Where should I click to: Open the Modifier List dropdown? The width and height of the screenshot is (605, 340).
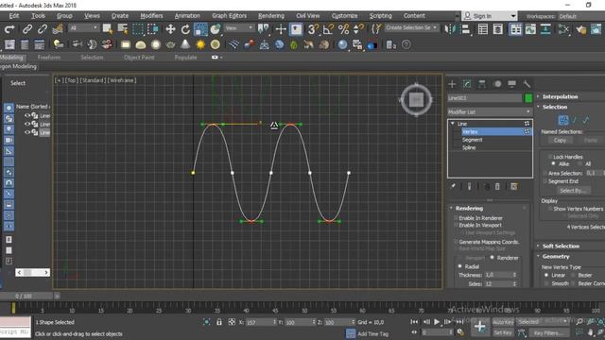[x=490, y=111]
